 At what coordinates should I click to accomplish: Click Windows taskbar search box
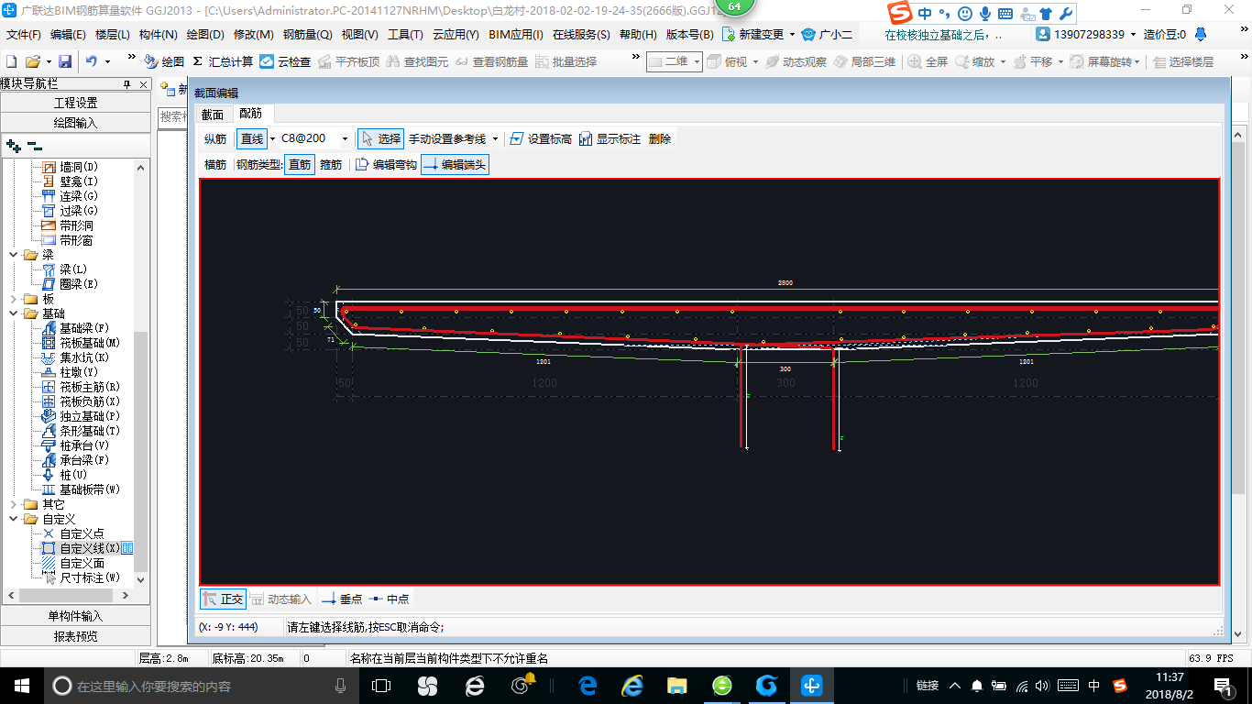pos(202,686)
